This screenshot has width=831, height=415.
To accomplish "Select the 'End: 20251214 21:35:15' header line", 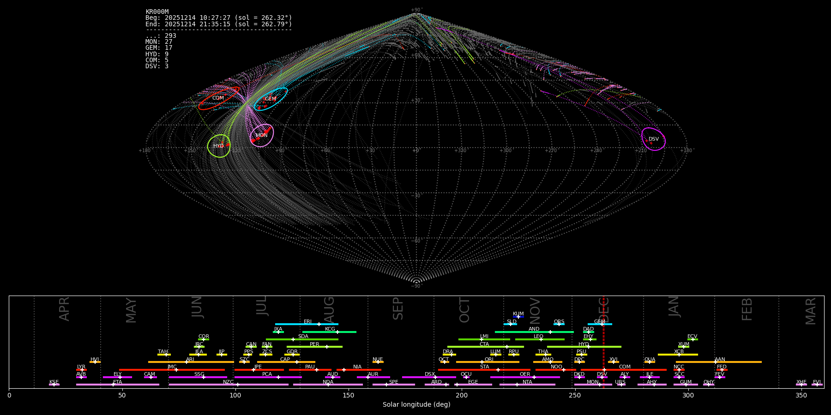I will (219, 24).
